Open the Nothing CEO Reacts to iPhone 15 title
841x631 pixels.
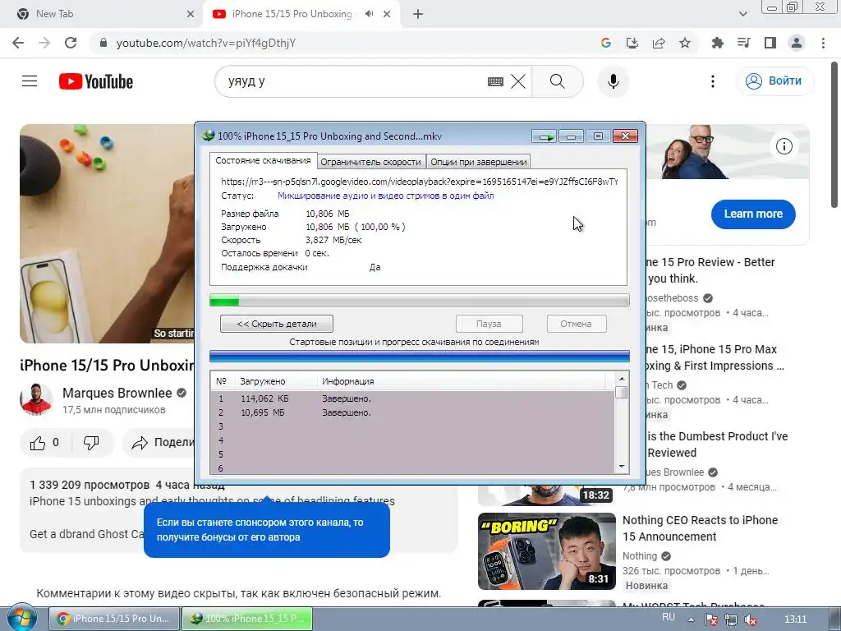pos(700,528)
